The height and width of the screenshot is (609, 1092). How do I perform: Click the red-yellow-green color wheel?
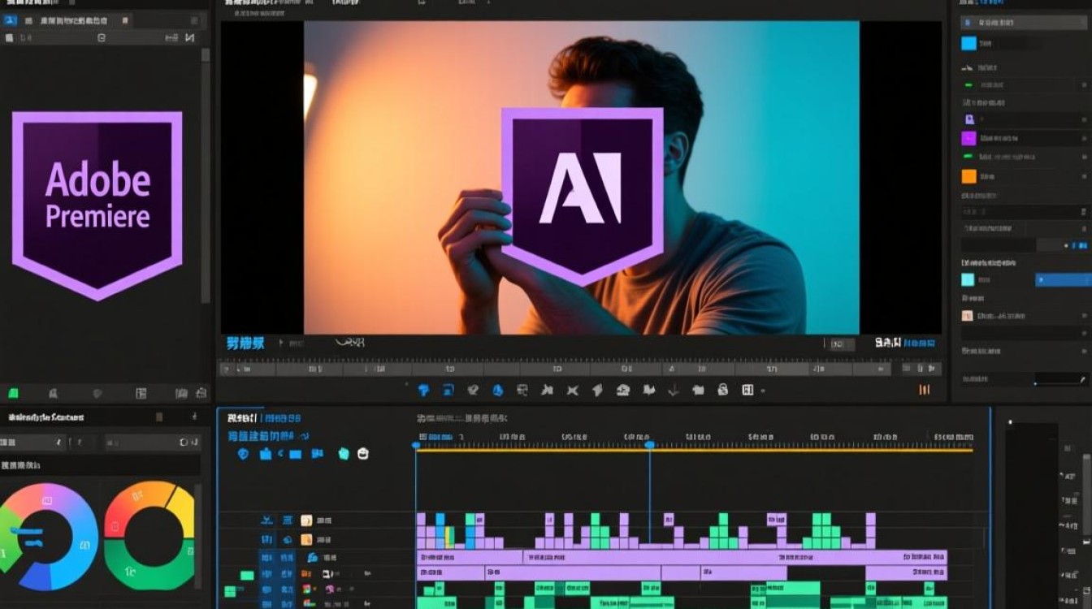[x=149, y=536]
